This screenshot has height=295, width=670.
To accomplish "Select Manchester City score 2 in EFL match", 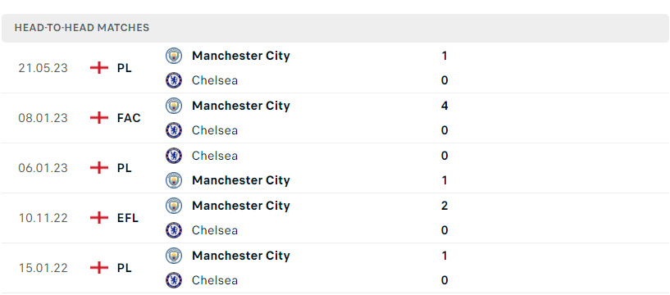I will [x=444, y=206].
